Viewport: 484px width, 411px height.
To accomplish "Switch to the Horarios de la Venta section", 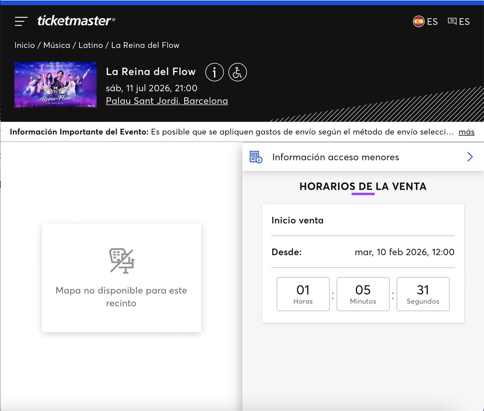I will [x=363, y=186].
